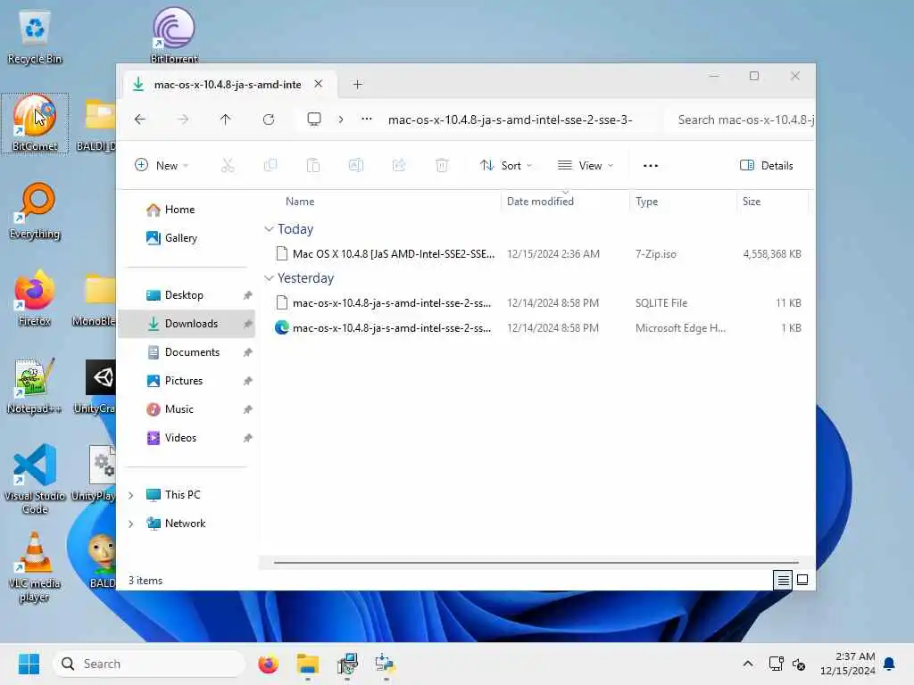The width and height of the screenshot is (914, 685).
Task: Click the Search mac-os-x-10.4.8 box
Action: pos(742,120)
